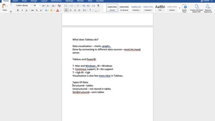Switch to the Draw tab
This screenshot has width=215, height=121.
click(25, 1)
